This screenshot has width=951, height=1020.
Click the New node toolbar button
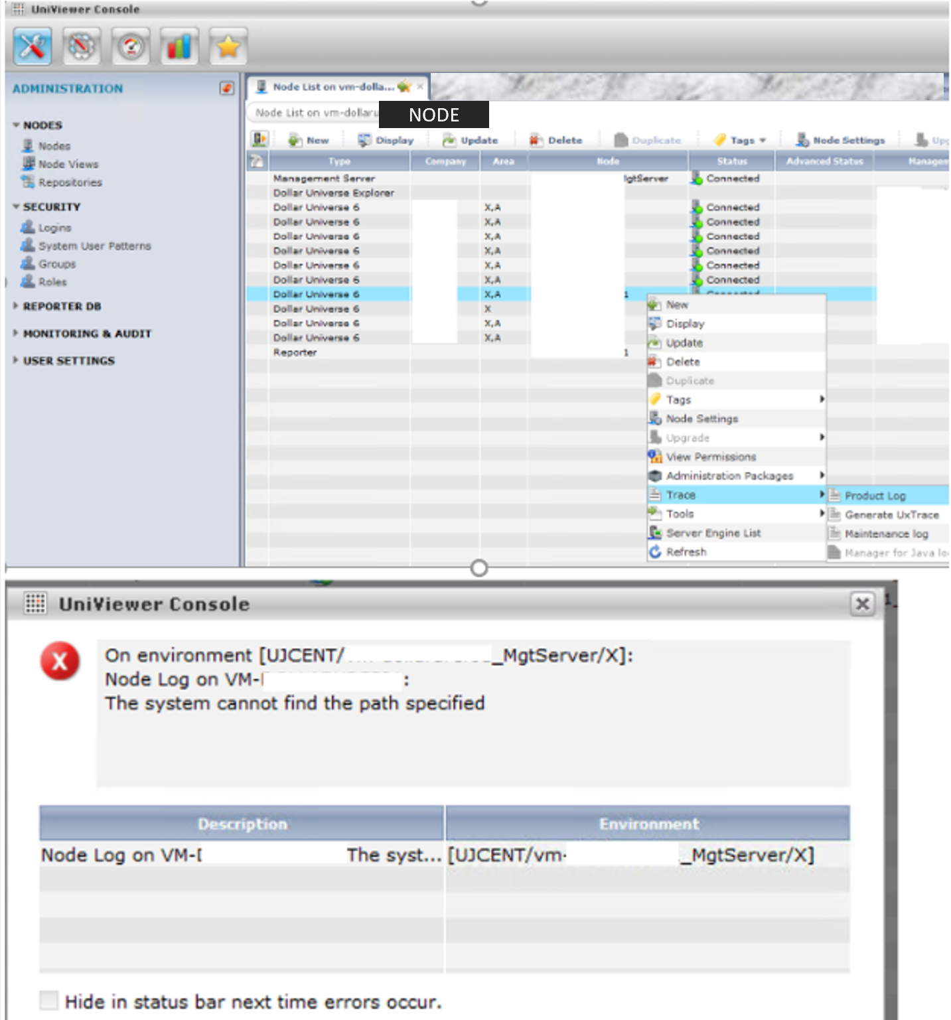[x=309, y=140]
